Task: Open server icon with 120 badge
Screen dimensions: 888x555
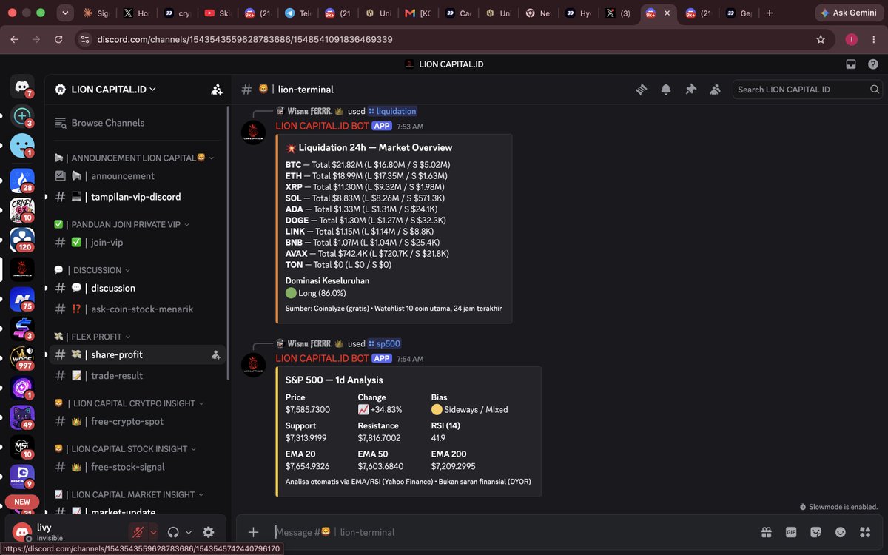Action: click(22, 239)
